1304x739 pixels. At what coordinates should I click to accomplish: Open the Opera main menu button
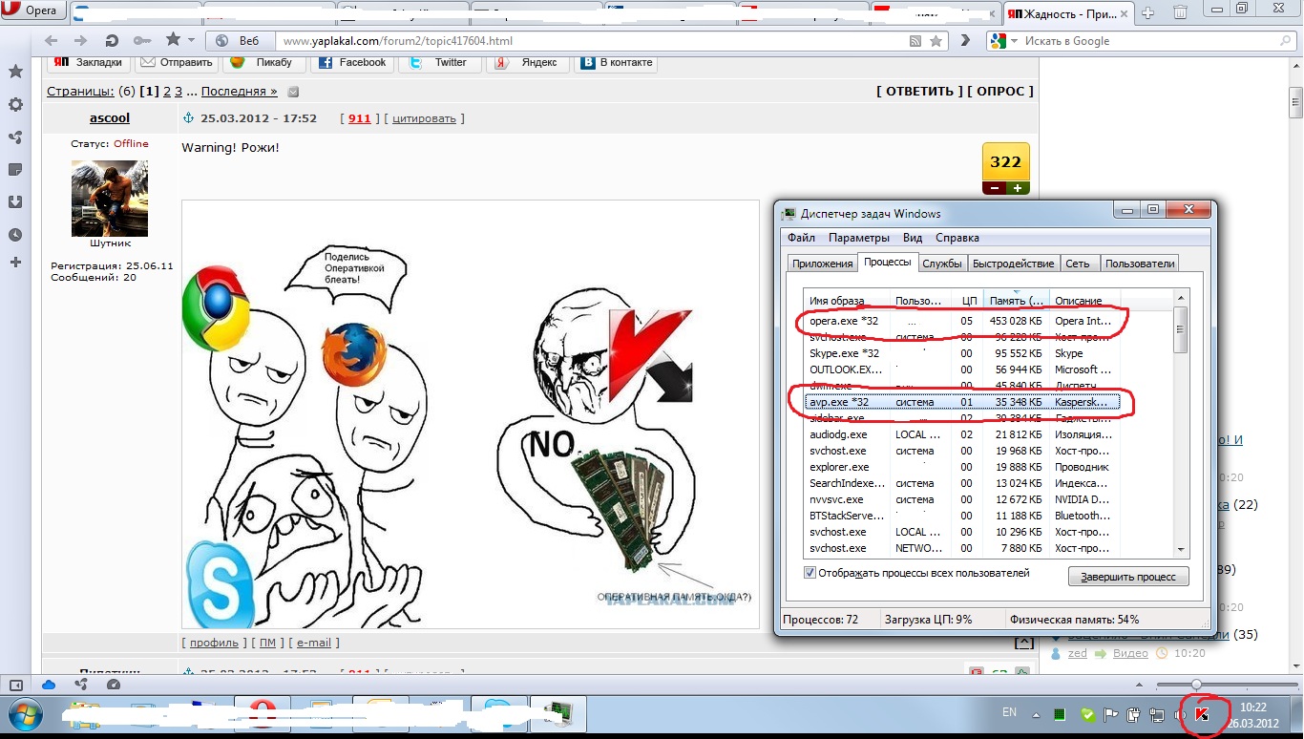tap(35, 11)
